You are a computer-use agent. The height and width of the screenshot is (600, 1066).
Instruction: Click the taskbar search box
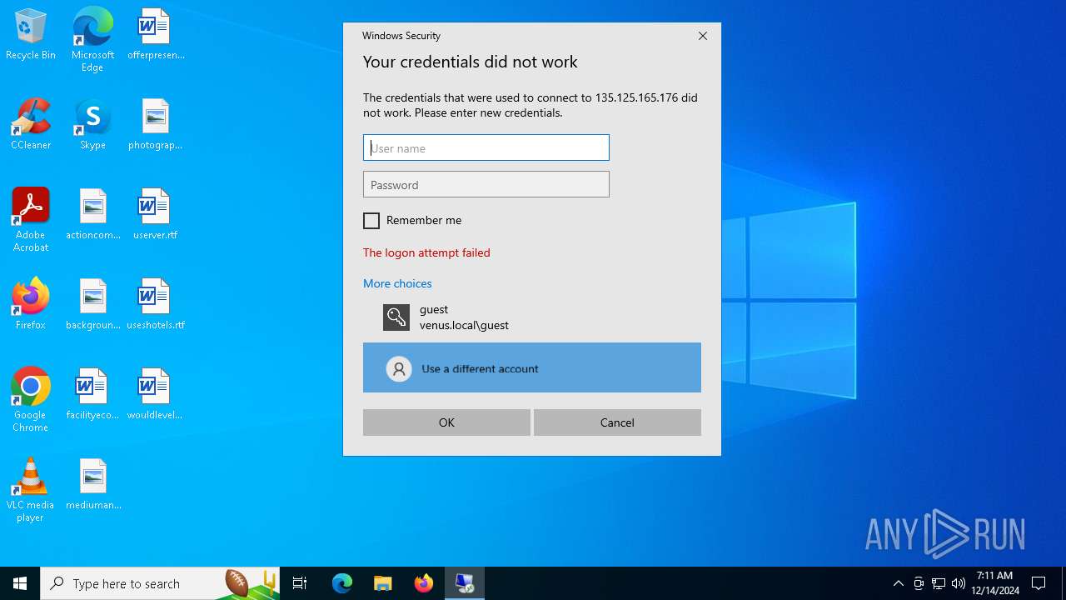pos(160,583)
